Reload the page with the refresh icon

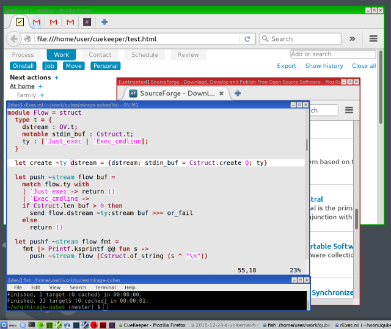click(x=247, y=39)
